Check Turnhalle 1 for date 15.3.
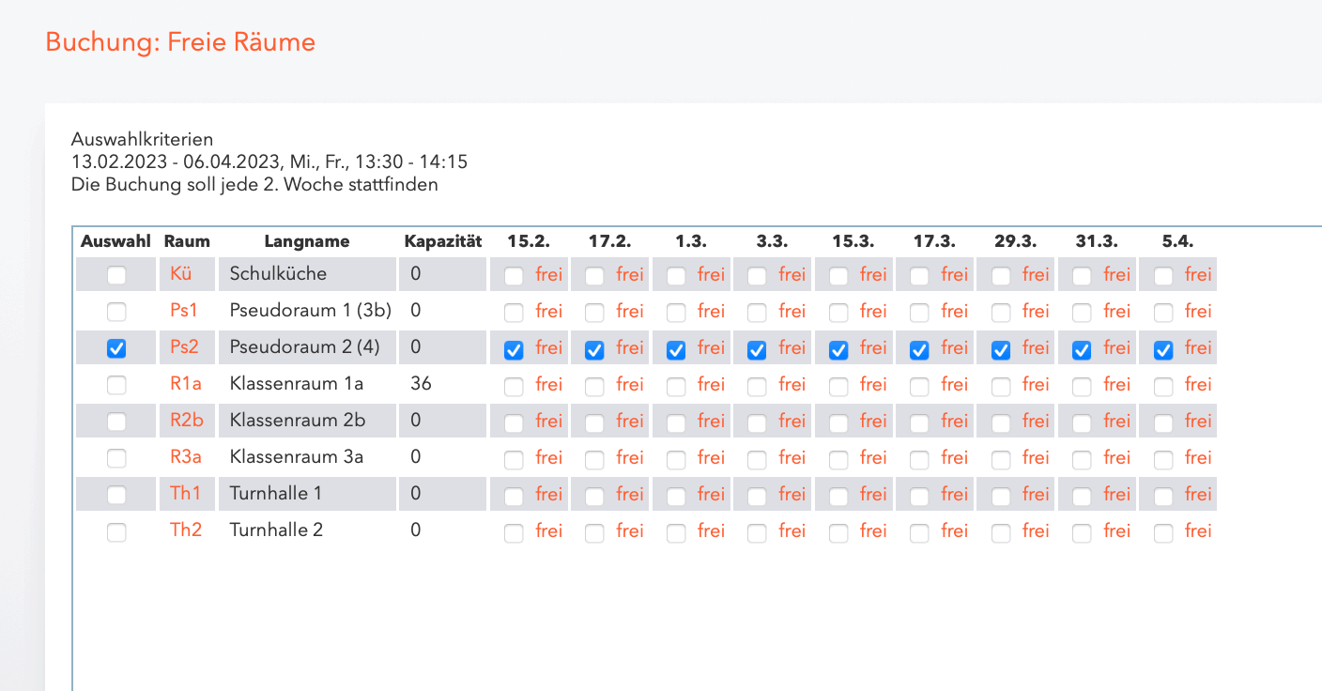Screen dimensions: 1322x691 click(838, 496)
